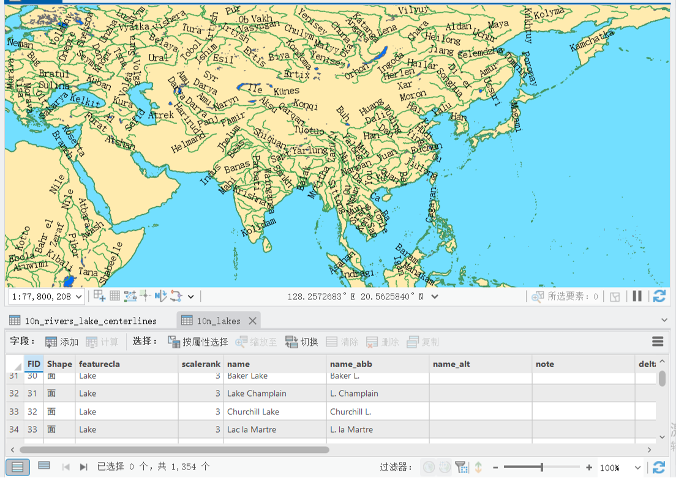Click the filter by extent funnel icon
This screenshot has height=478, width=676.
pyautogui.click(x=461, y=467)
